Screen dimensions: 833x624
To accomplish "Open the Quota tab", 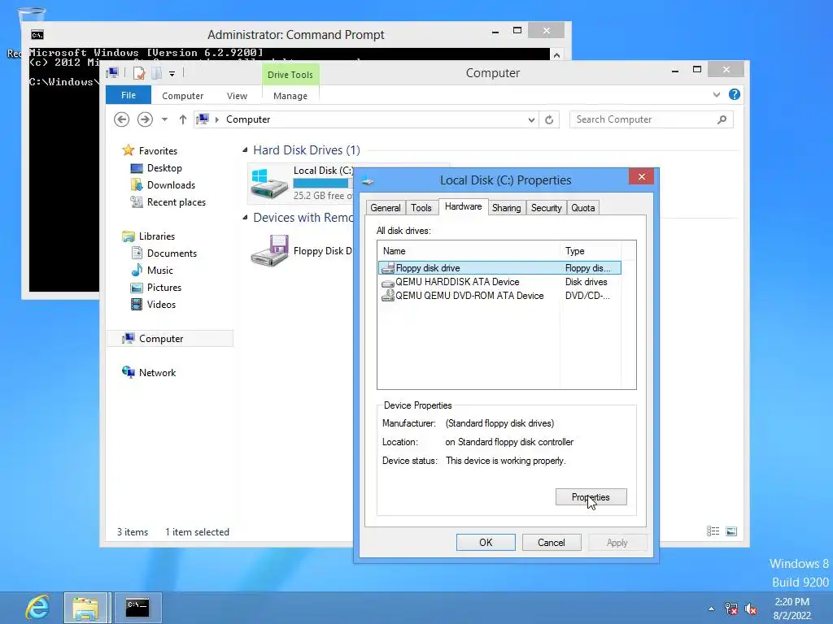I will coord(582,207).
